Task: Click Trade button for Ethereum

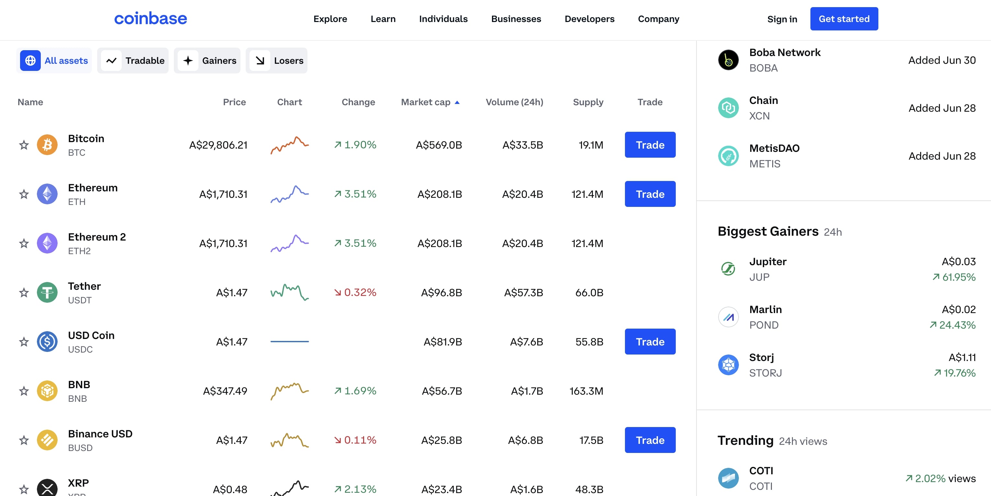Action: (x=650, y=194)
